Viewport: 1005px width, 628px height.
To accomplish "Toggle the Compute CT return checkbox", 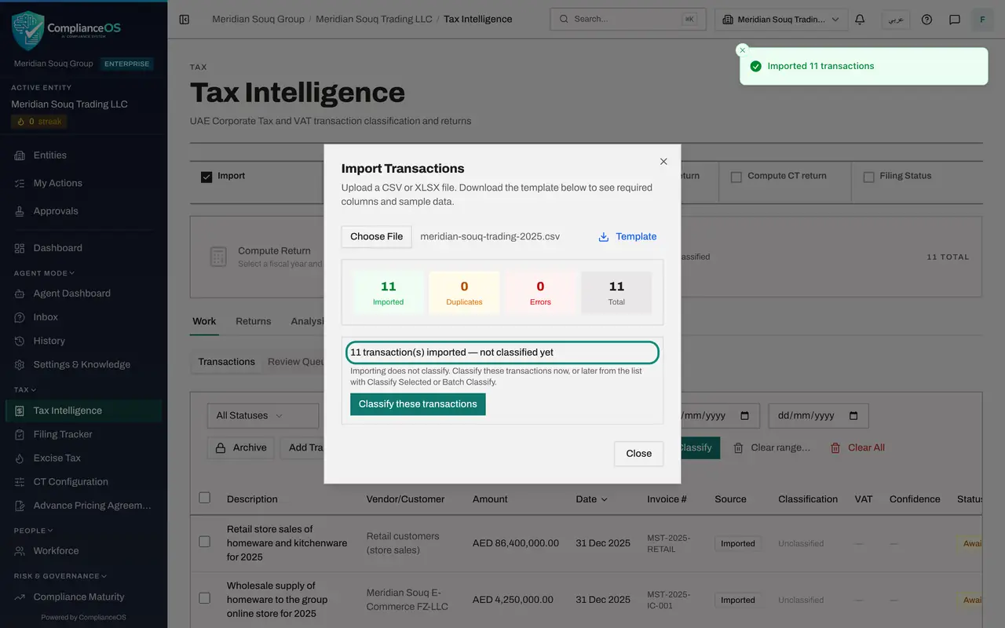I will pos(736,177).
